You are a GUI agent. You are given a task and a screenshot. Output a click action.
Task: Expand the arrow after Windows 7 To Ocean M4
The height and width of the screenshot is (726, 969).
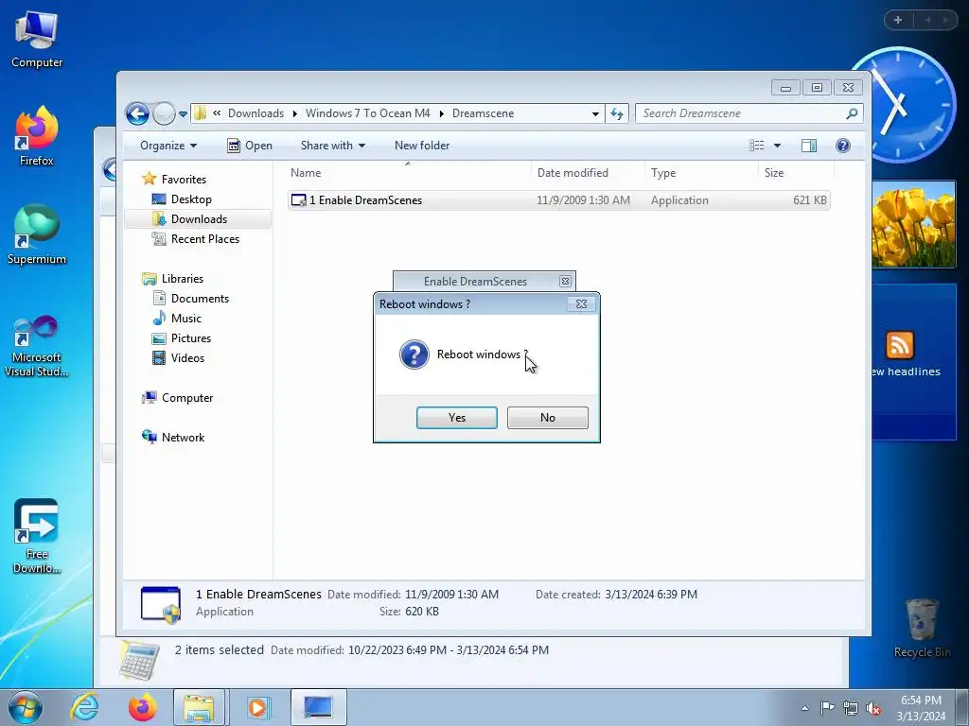point(441,113)
